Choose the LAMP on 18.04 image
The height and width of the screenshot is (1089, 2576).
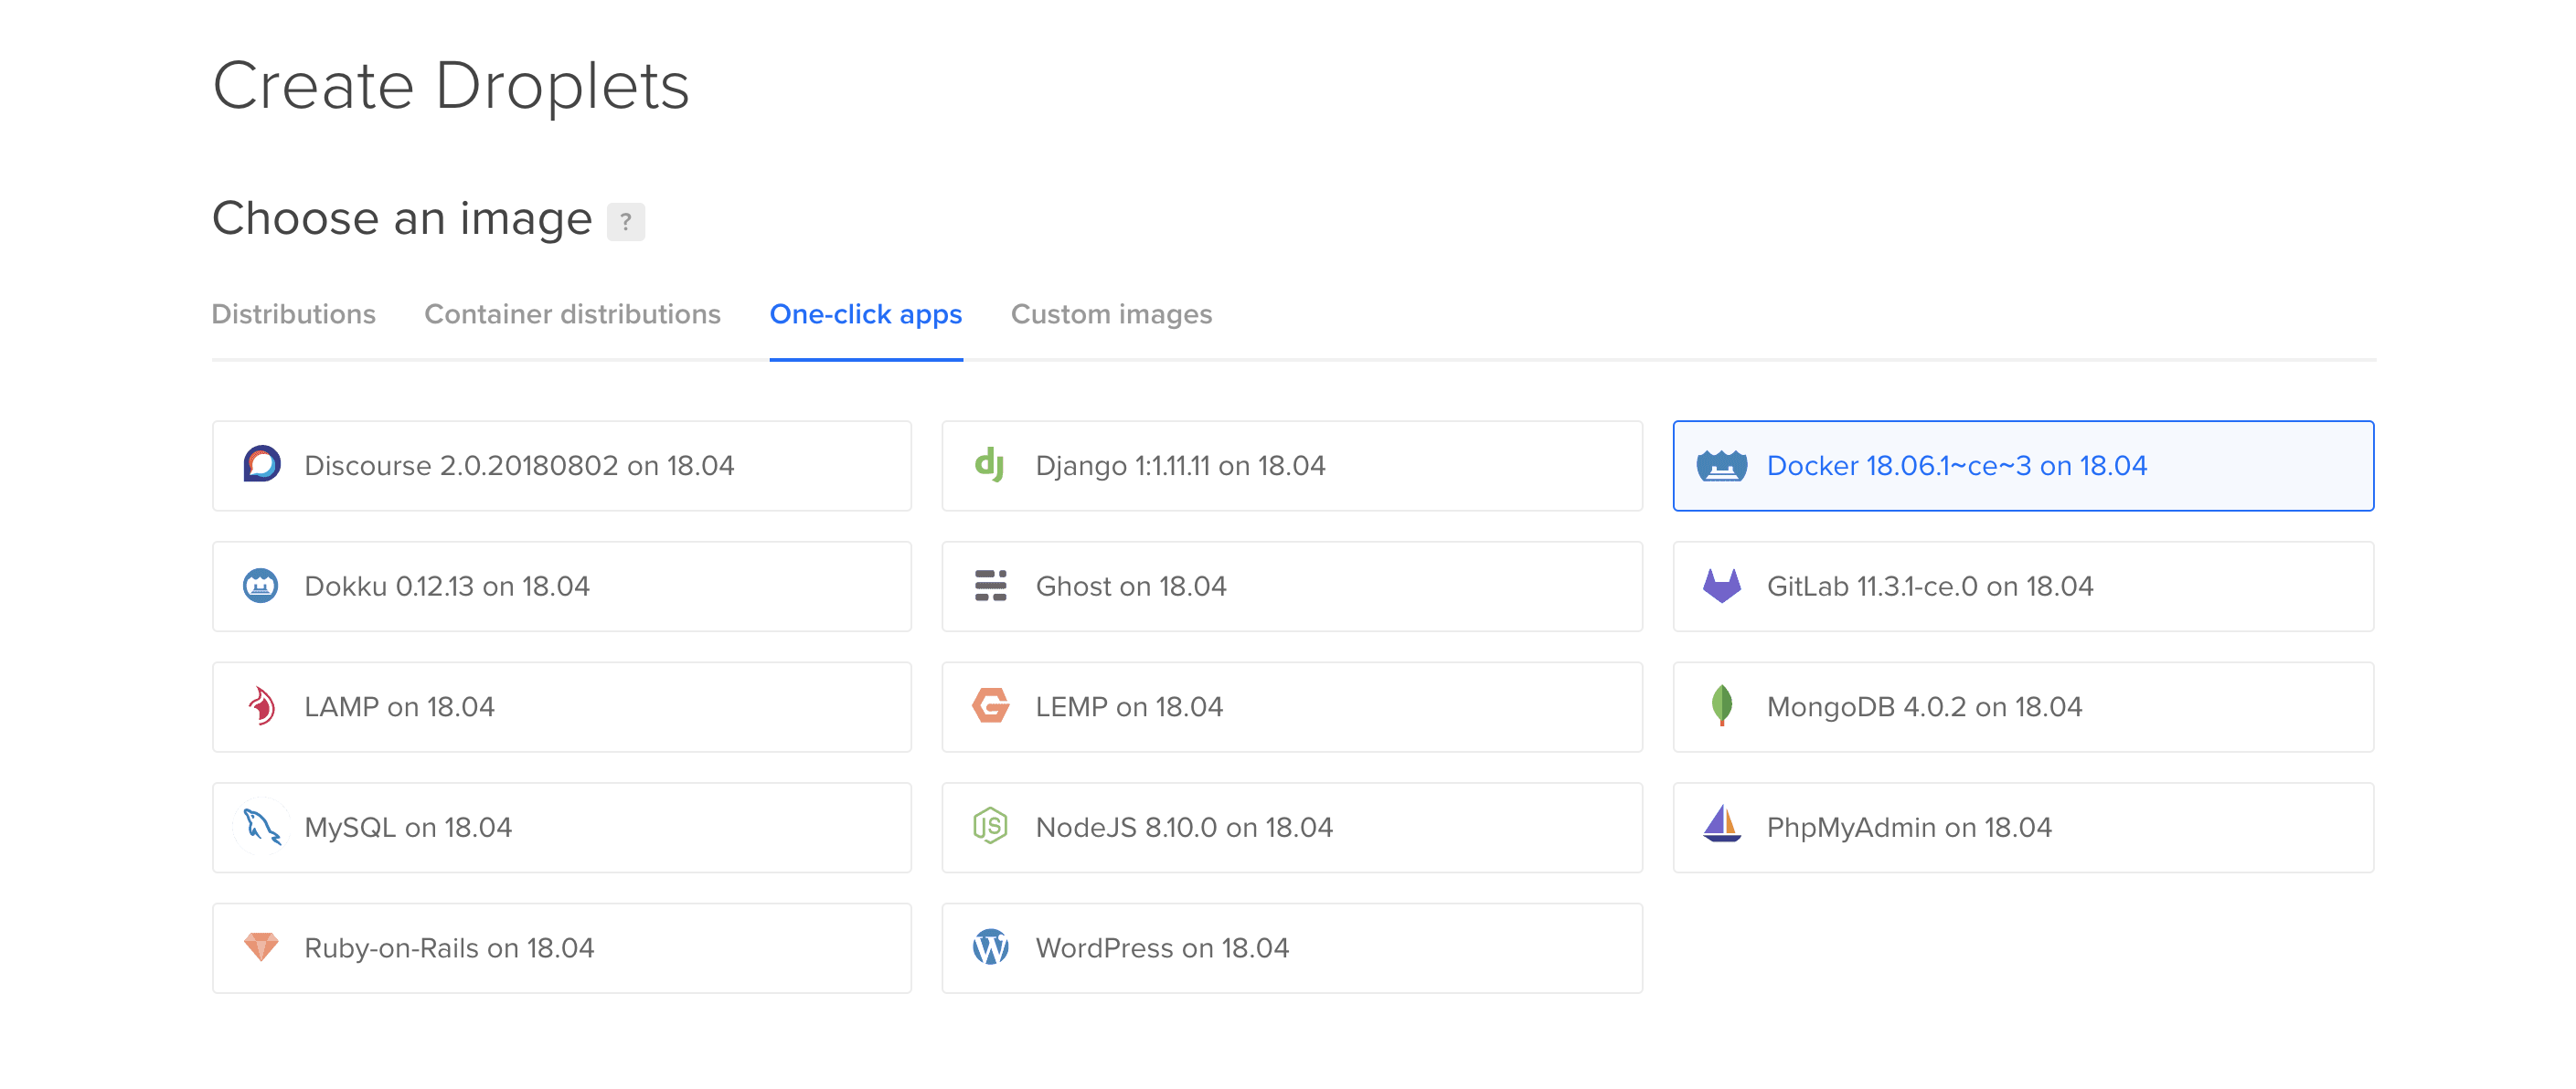(x=562, y=707)
